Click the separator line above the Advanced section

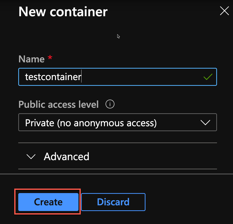click(117, 143)
